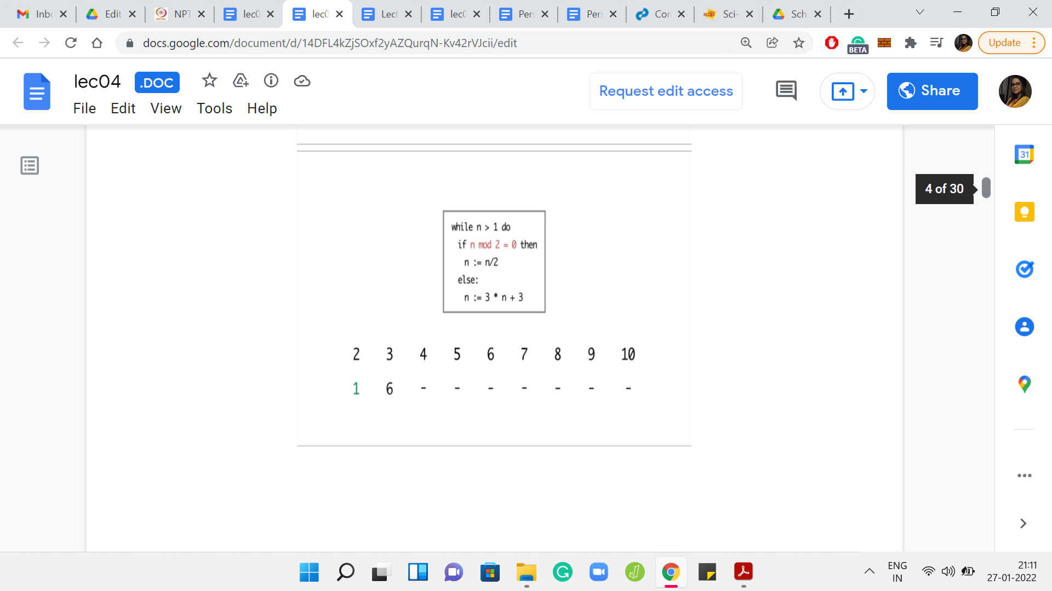Expand the present-to-meeting dropdown
1052x591 pixels.
(864, 91)
